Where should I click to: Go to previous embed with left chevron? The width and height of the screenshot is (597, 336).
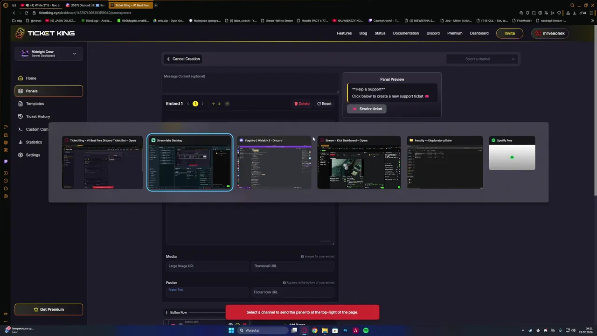coord(188,104)
